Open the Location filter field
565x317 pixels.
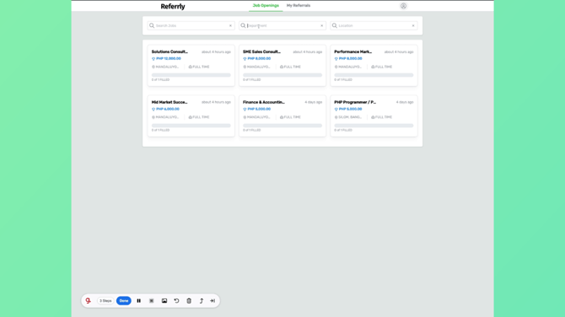374,25
